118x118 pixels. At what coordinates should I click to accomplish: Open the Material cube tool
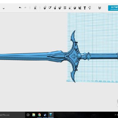pyautogui.click(x=100, y=8)
